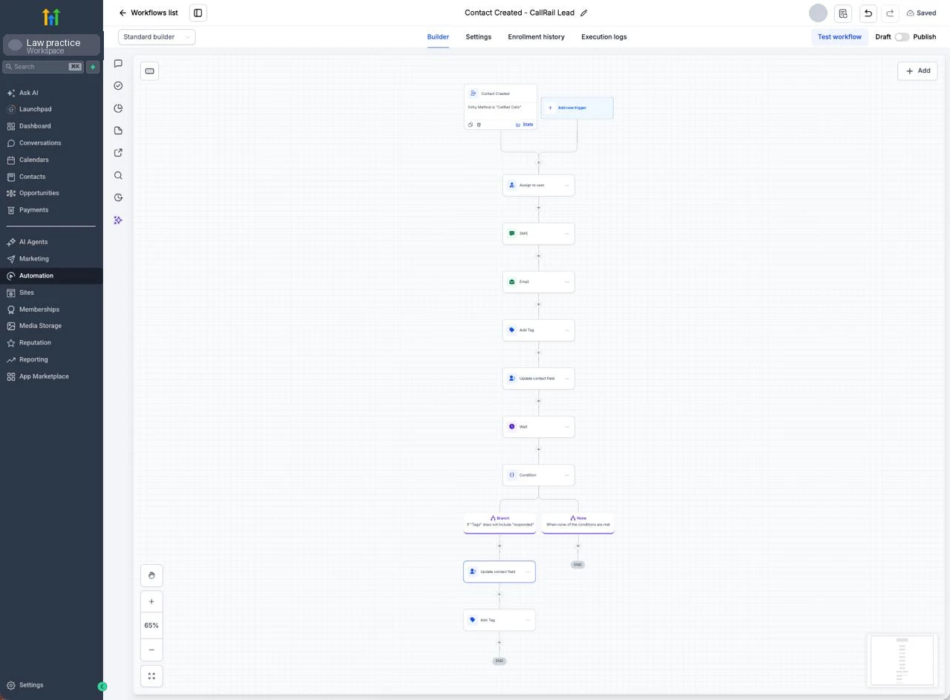Select the Email action node icon

click(512, 281)
